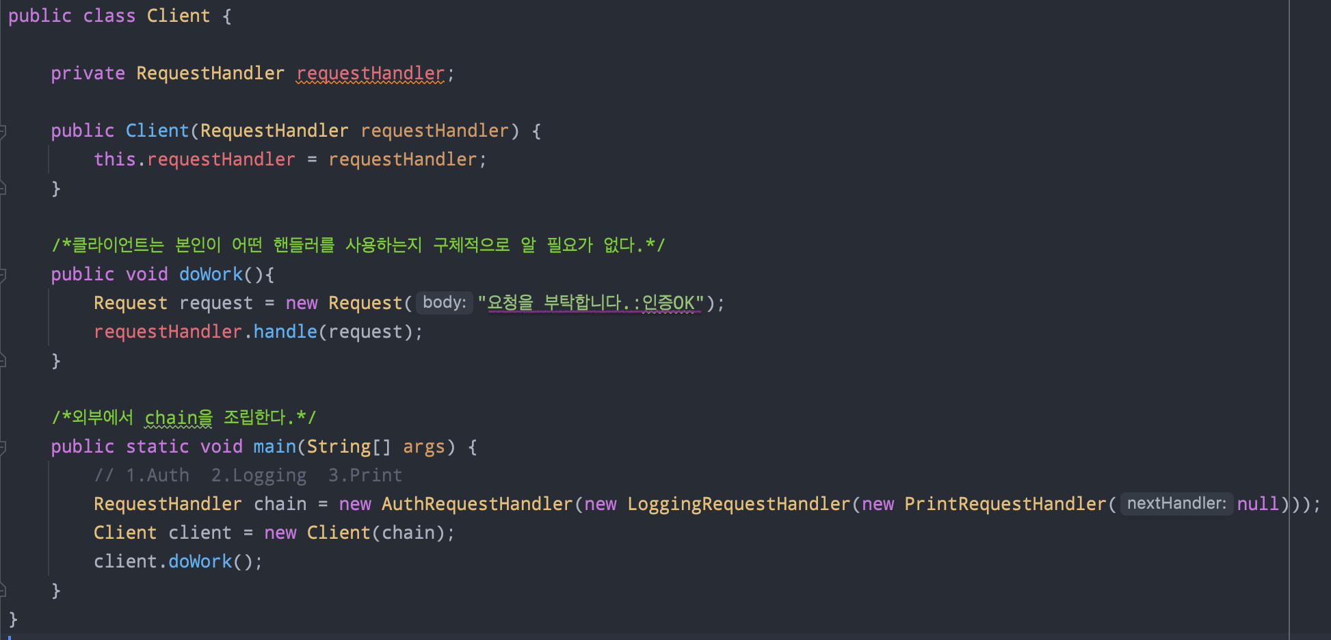Image resolution: width=1331 pixels, height=640 pixels.
Task: Click 'String[]' parameter type in main
Action: click(349, 446)
